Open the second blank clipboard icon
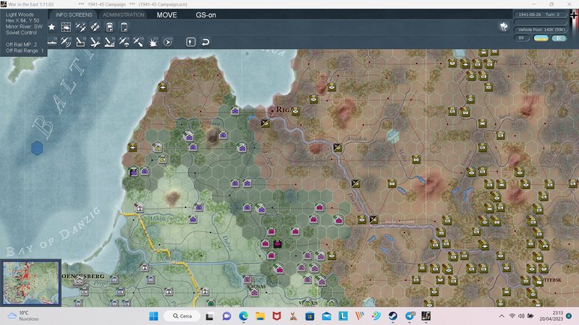 click(x=124, y=27)
